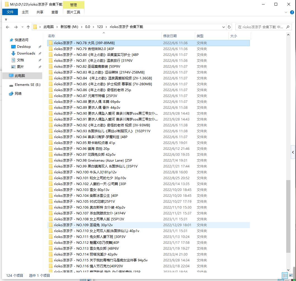This screenshot has width=296, height=281.
Task: Open the Help question mark icon
Action: point(291,12)
